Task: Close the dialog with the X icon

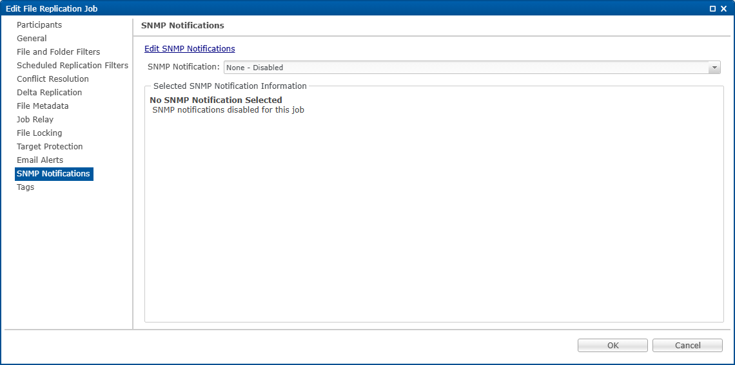Action: [x=723, y=8]
